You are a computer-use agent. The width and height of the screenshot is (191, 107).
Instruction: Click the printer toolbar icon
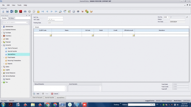[x=7, y=11]
